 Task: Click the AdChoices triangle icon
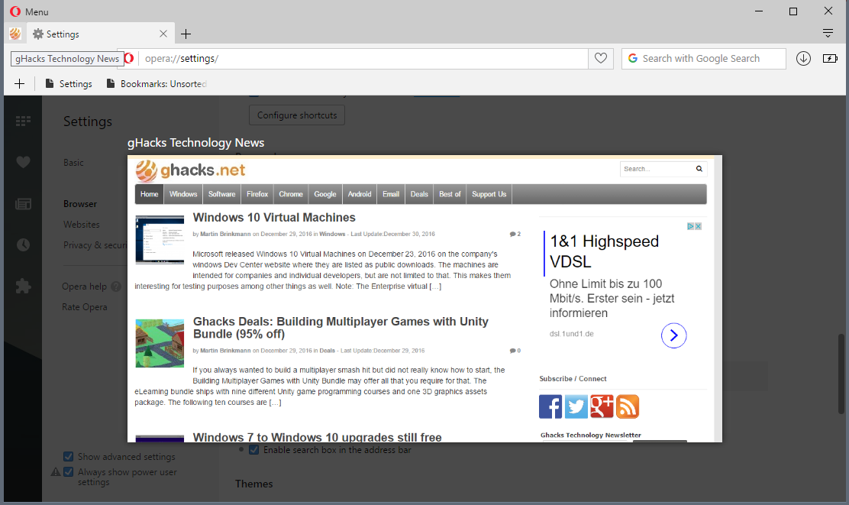[691, 226]
